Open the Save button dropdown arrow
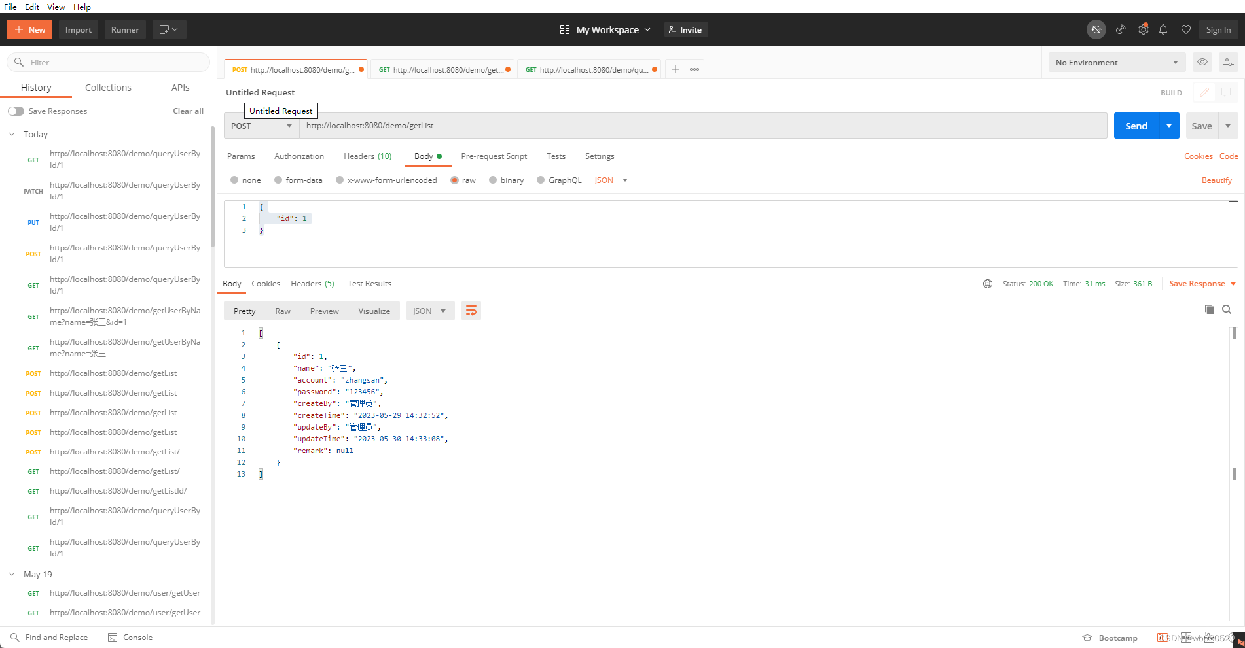This screenshot has height=648, width=1245. [1228, 126]
